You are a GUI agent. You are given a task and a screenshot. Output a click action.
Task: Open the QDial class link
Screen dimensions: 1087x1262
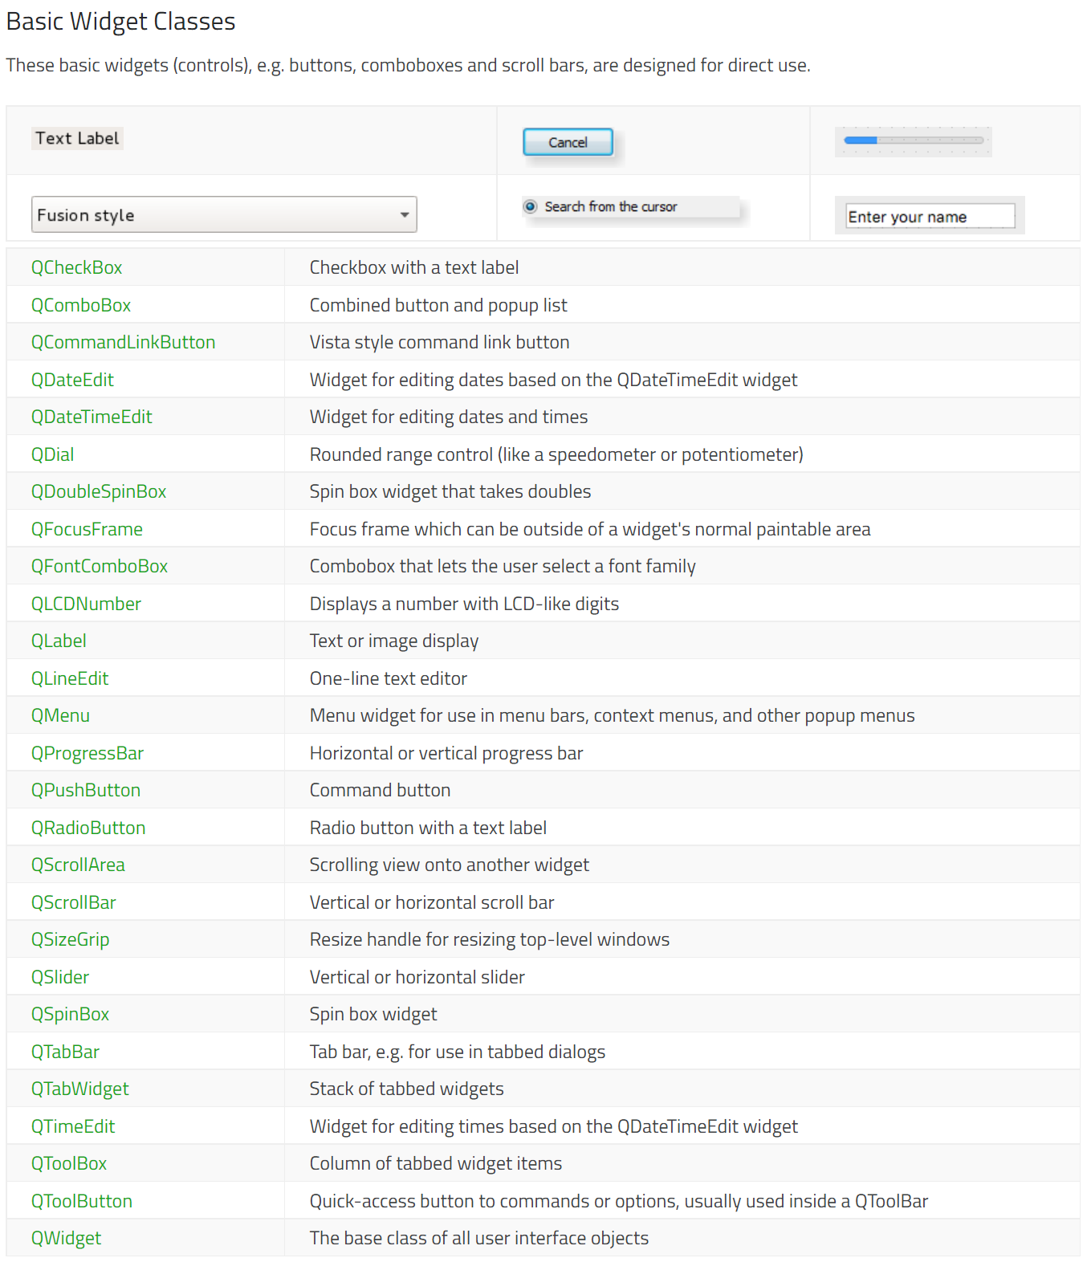click(x=52, y=454)
